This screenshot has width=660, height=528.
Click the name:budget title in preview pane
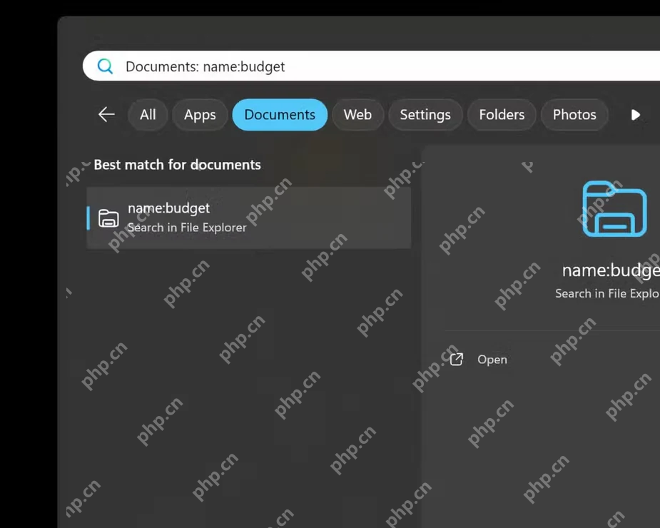611,270
